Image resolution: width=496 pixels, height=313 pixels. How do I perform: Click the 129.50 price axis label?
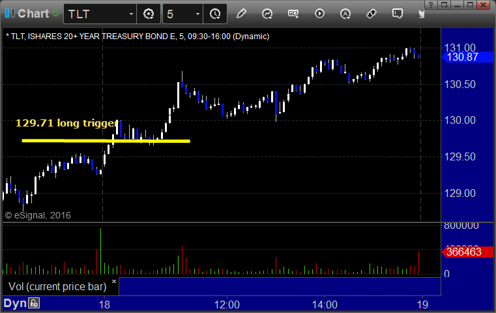[460, 157]
